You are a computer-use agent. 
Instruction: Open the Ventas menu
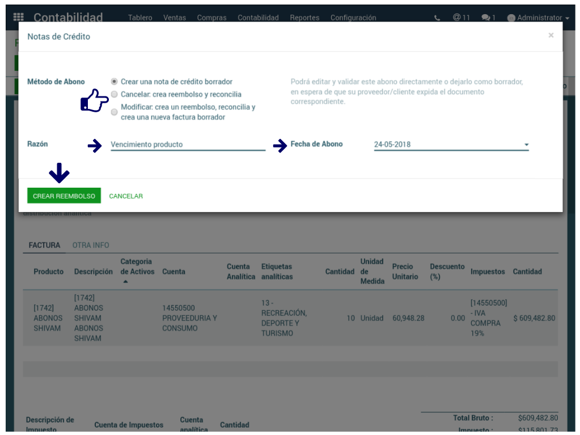(x=174, y=18)
